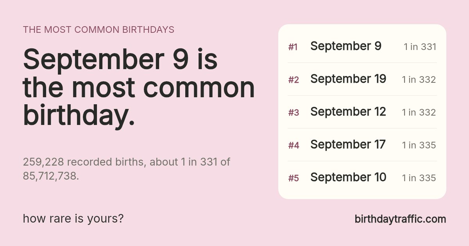Click 1 in 335 beside September 10
Viewport: 469px width, 246px height.
(419, 178)
